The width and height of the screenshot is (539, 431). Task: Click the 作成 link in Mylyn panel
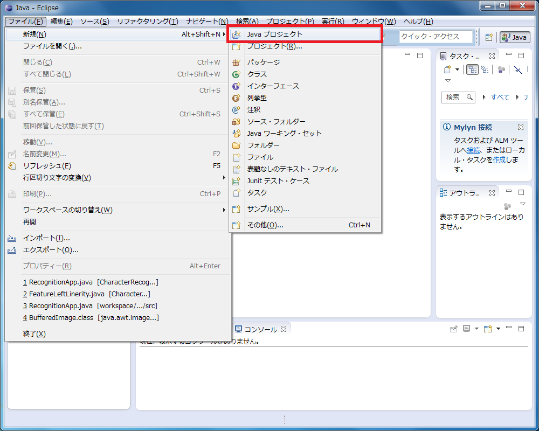tap(499, 160)
